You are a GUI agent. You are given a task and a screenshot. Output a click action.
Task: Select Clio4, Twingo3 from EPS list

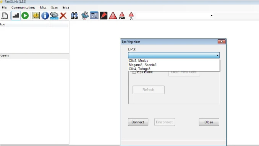pyautogui.click(x=174, y=69)
